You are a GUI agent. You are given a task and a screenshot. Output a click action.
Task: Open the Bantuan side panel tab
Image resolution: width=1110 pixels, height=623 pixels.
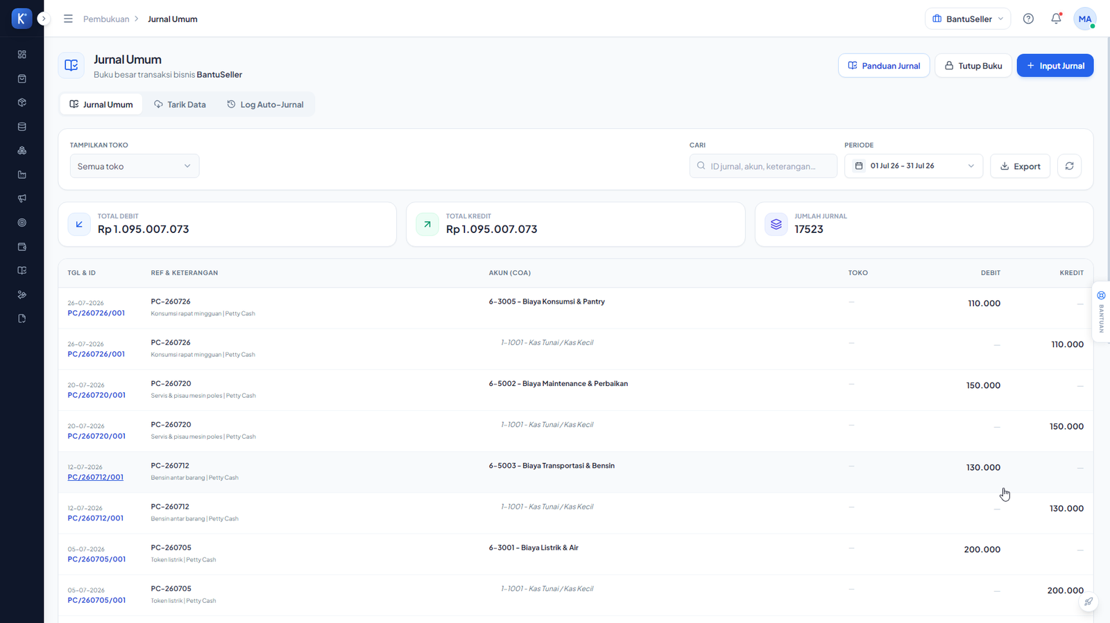(x=1101, y=312)
